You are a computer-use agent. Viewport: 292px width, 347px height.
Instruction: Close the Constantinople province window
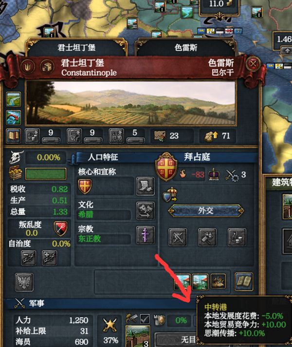pos(253,64)
